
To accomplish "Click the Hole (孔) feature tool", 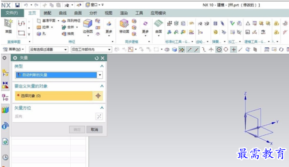I will click(x=41, y=34).
